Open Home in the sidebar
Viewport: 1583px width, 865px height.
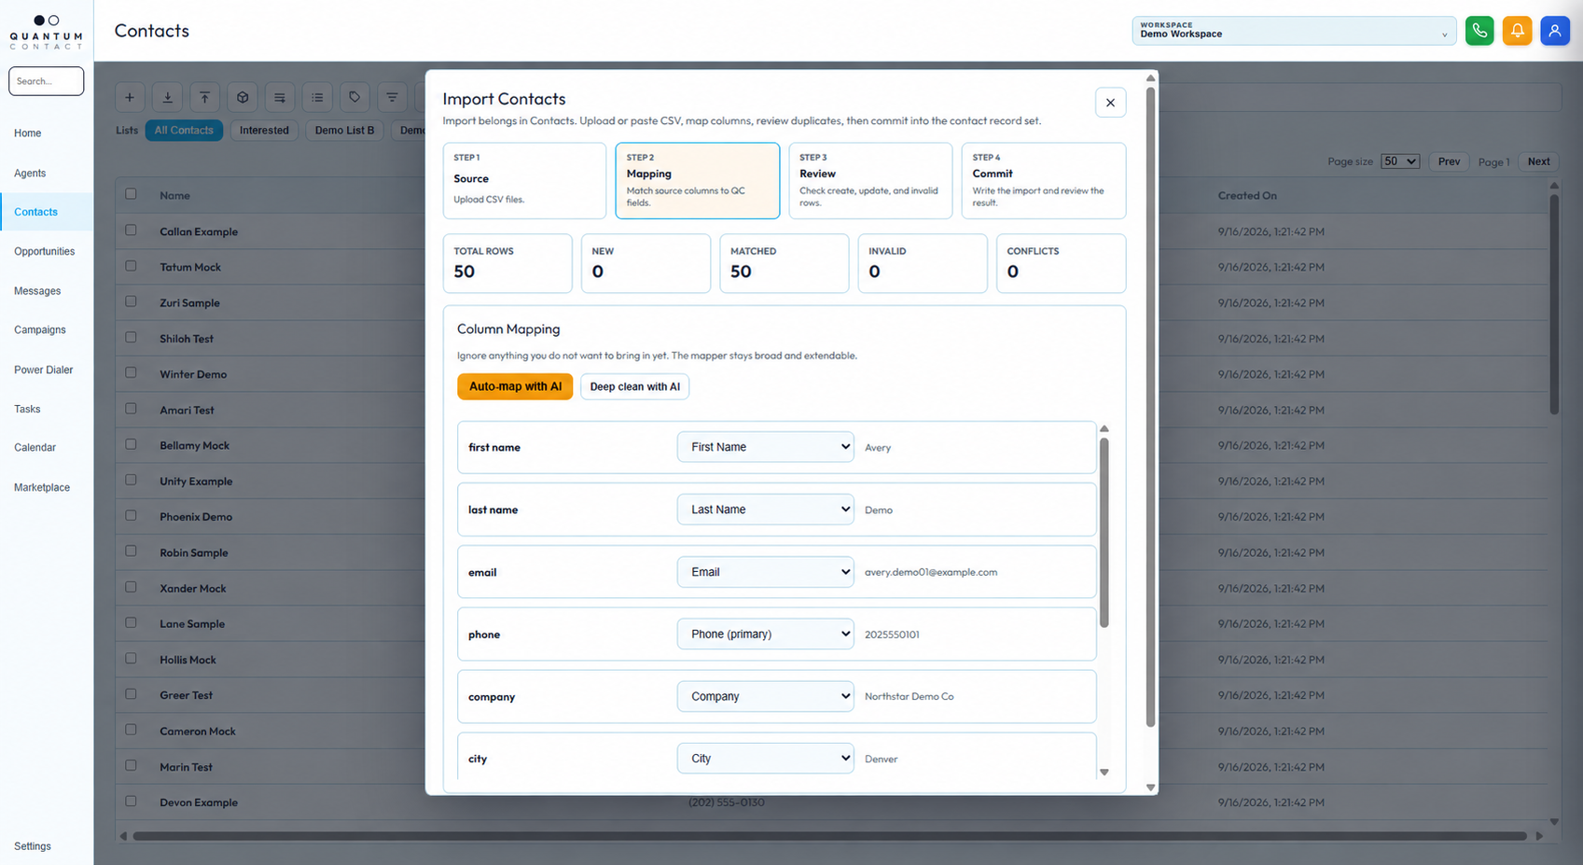28,133
